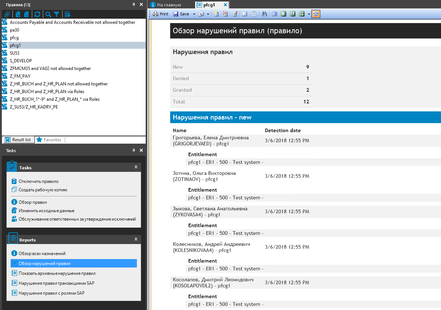Open Нарушения правил транзакциями SAP report

(53, 283)
